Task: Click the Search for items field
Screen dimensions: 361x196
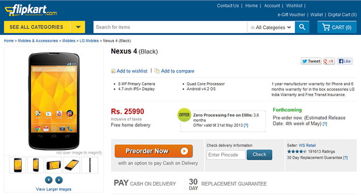Action: pos(170,27)
